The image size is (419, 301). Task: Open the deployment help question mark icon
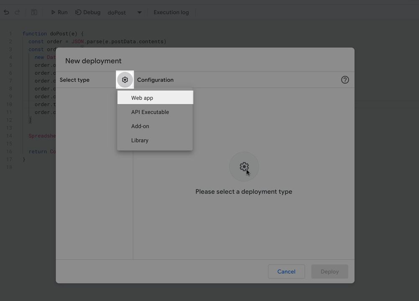[345, 79]
